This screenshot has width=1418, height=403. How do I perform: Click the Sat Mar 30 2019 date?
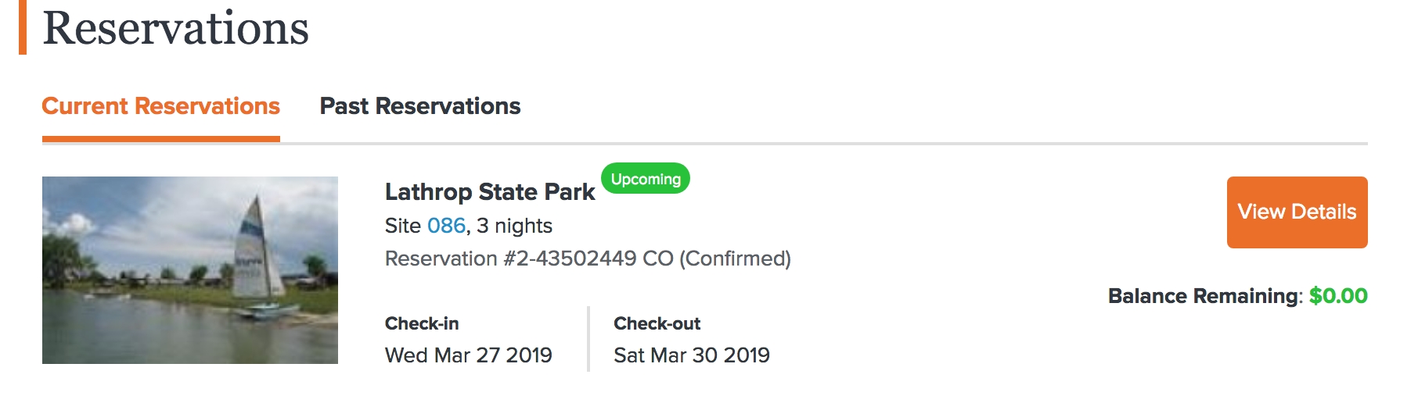click(x=692, y=355)
